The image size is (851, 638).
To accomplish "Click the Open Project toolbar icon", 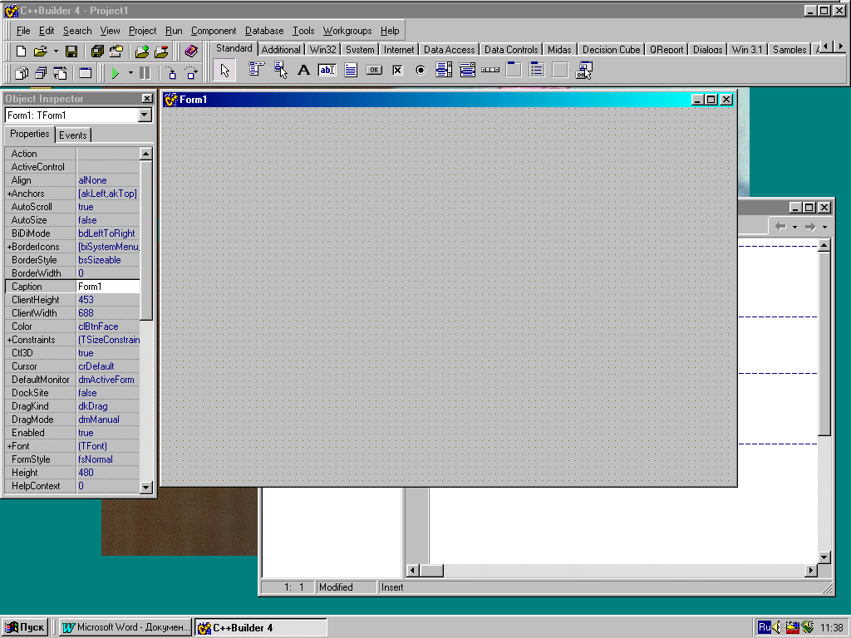I will point(116,52).
